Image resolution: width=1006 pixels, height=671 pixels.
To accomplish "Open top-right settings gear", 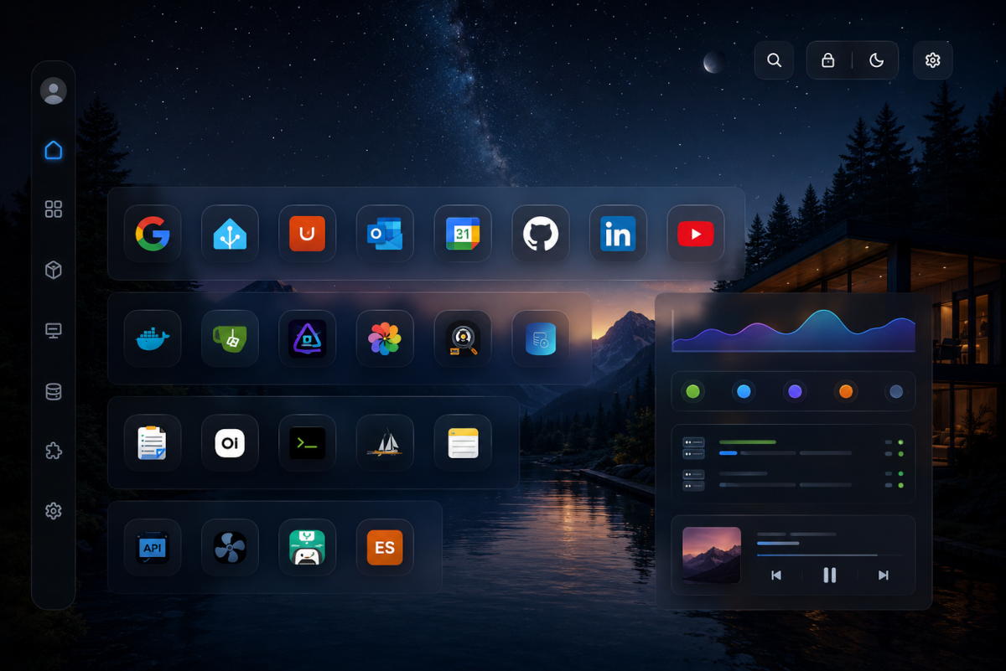I will 933,60.
